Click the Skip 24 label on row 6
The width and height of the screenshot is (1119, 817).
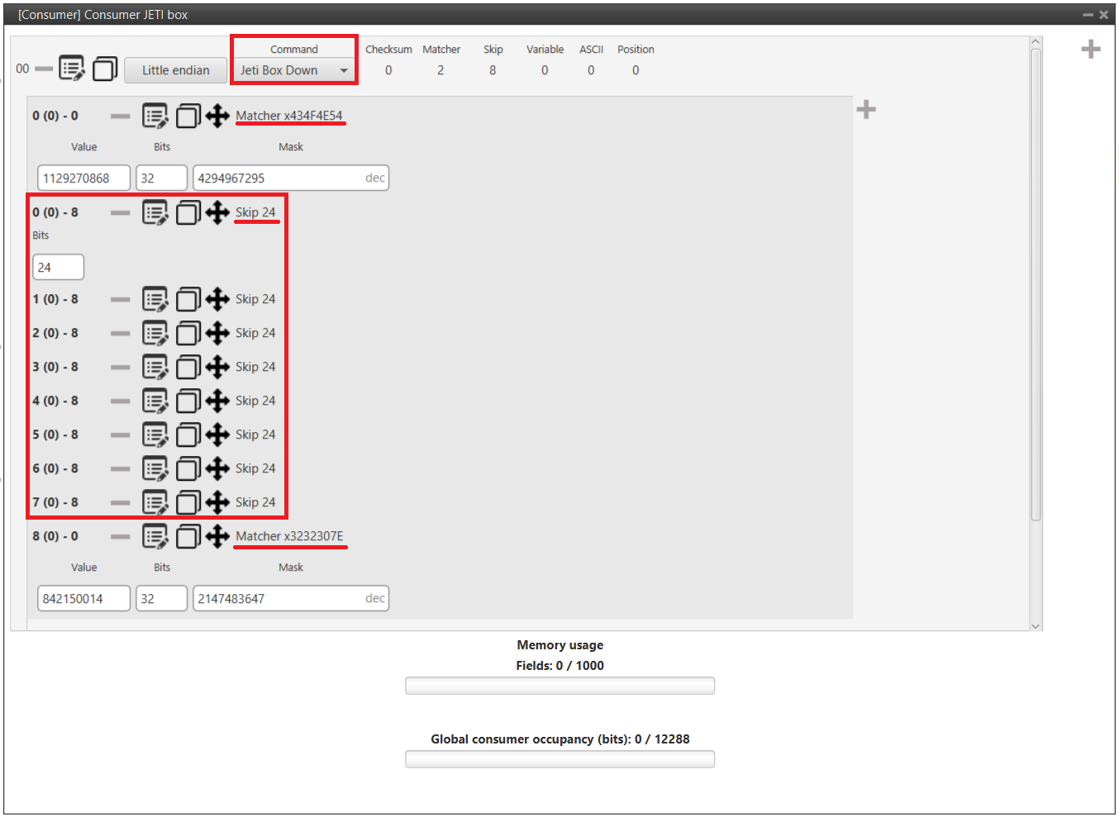255,468
